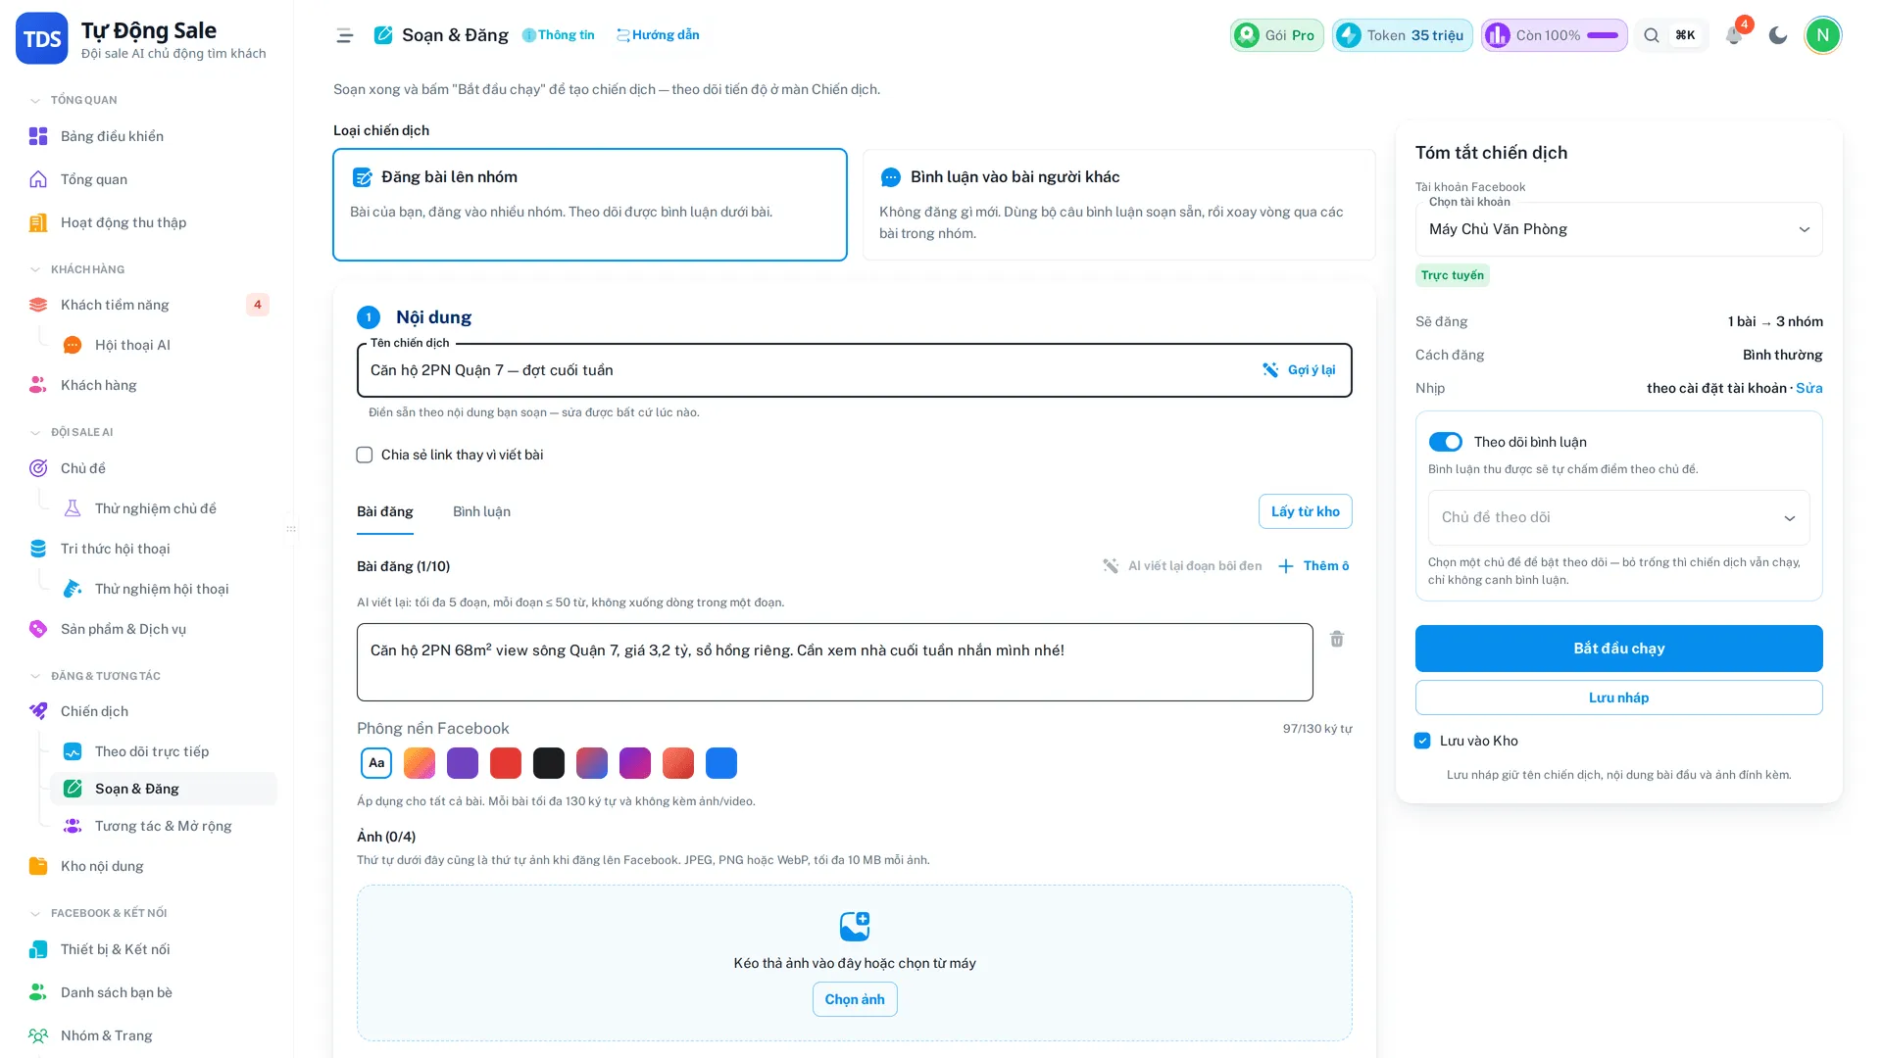
Task: Toggle the Theo dõi bình luận switch
Action: pos(1445,442)
